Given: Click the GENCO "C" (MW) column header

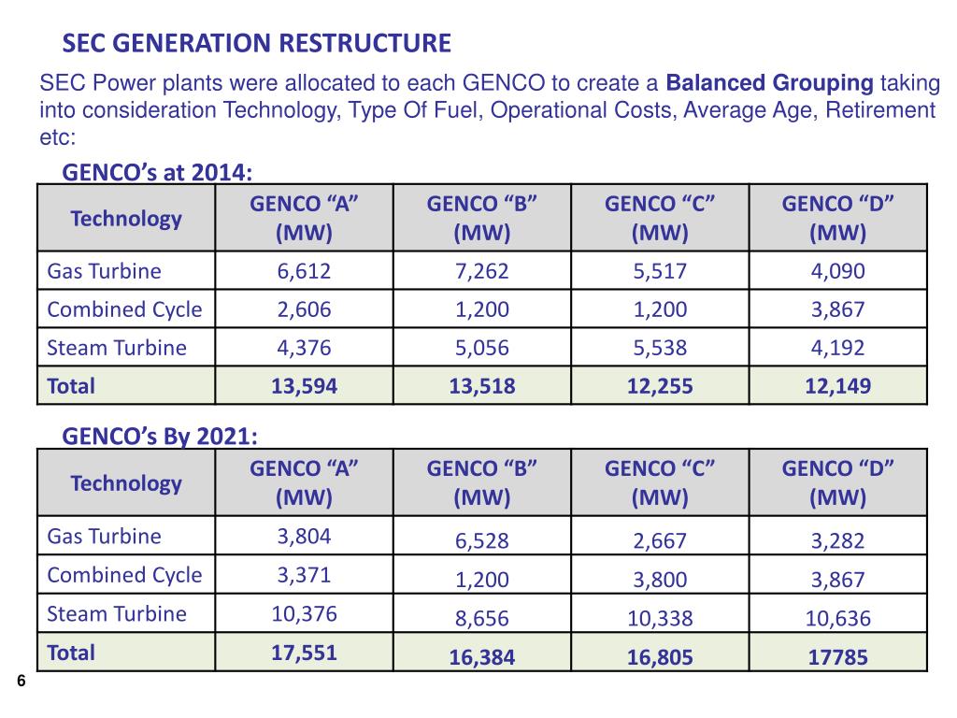Looking at the screenshot, I should [x=658, y=218].
